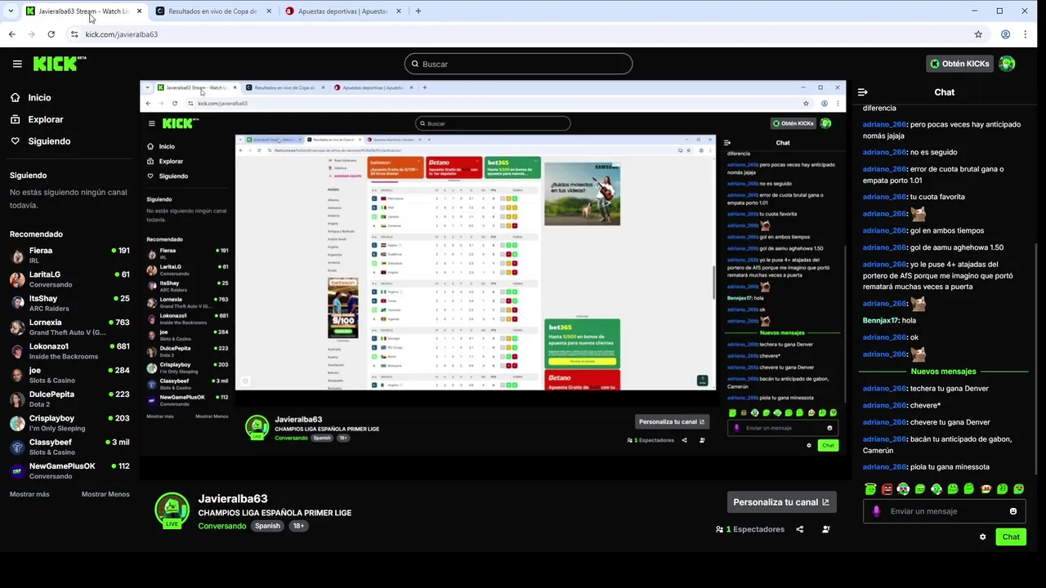
Task: Switch to Resultados en vivo tab
Action: [x=212, y=11]
